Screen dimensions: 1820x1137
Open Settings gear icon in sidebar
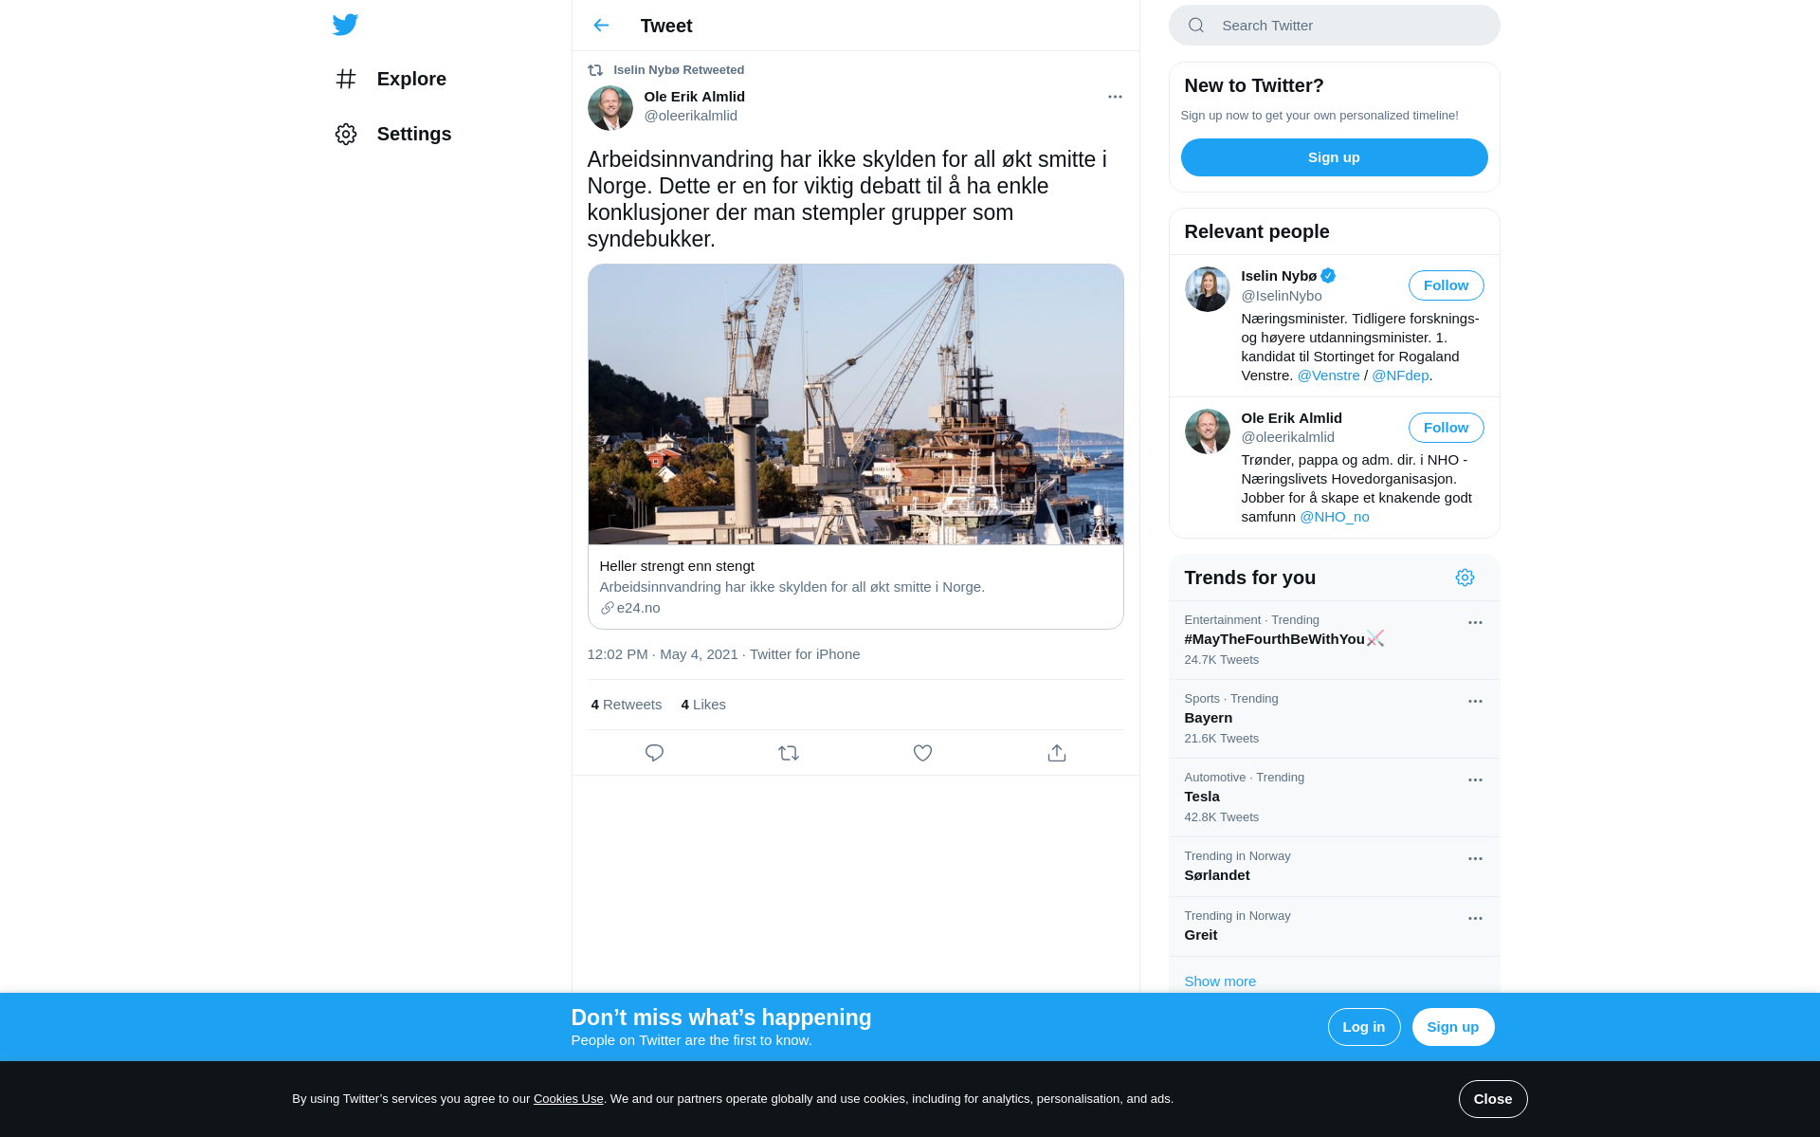click(x=346, y=134)
